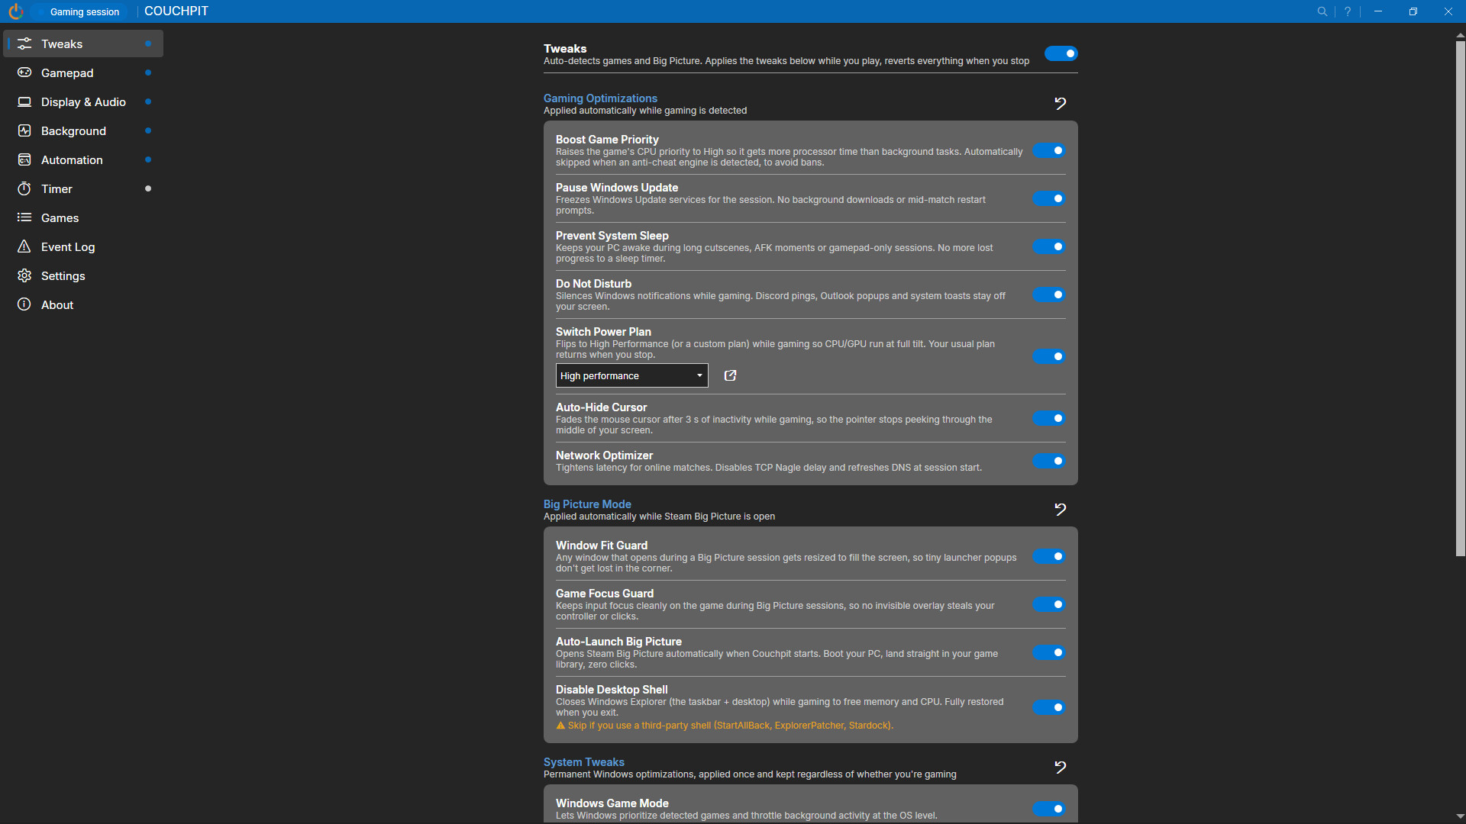Toggle Auto-Hide Cursor switch
This screenshot has height=824, width=1466.
1049,418
